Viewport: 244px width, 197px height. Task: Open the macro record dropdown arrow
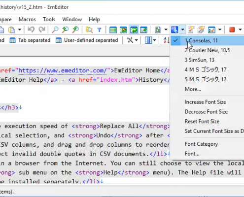(x=240, y=30)
